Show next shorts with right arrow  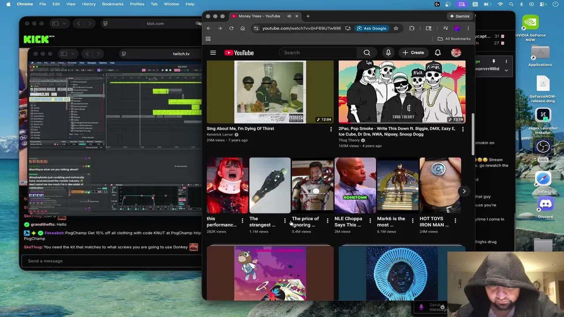(464, 191)
